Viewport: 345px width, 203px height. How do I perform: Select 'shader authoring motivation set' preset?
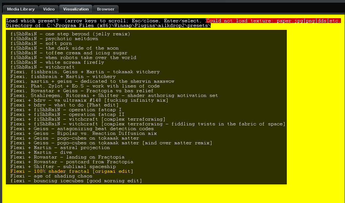click(x=114, y=95)
